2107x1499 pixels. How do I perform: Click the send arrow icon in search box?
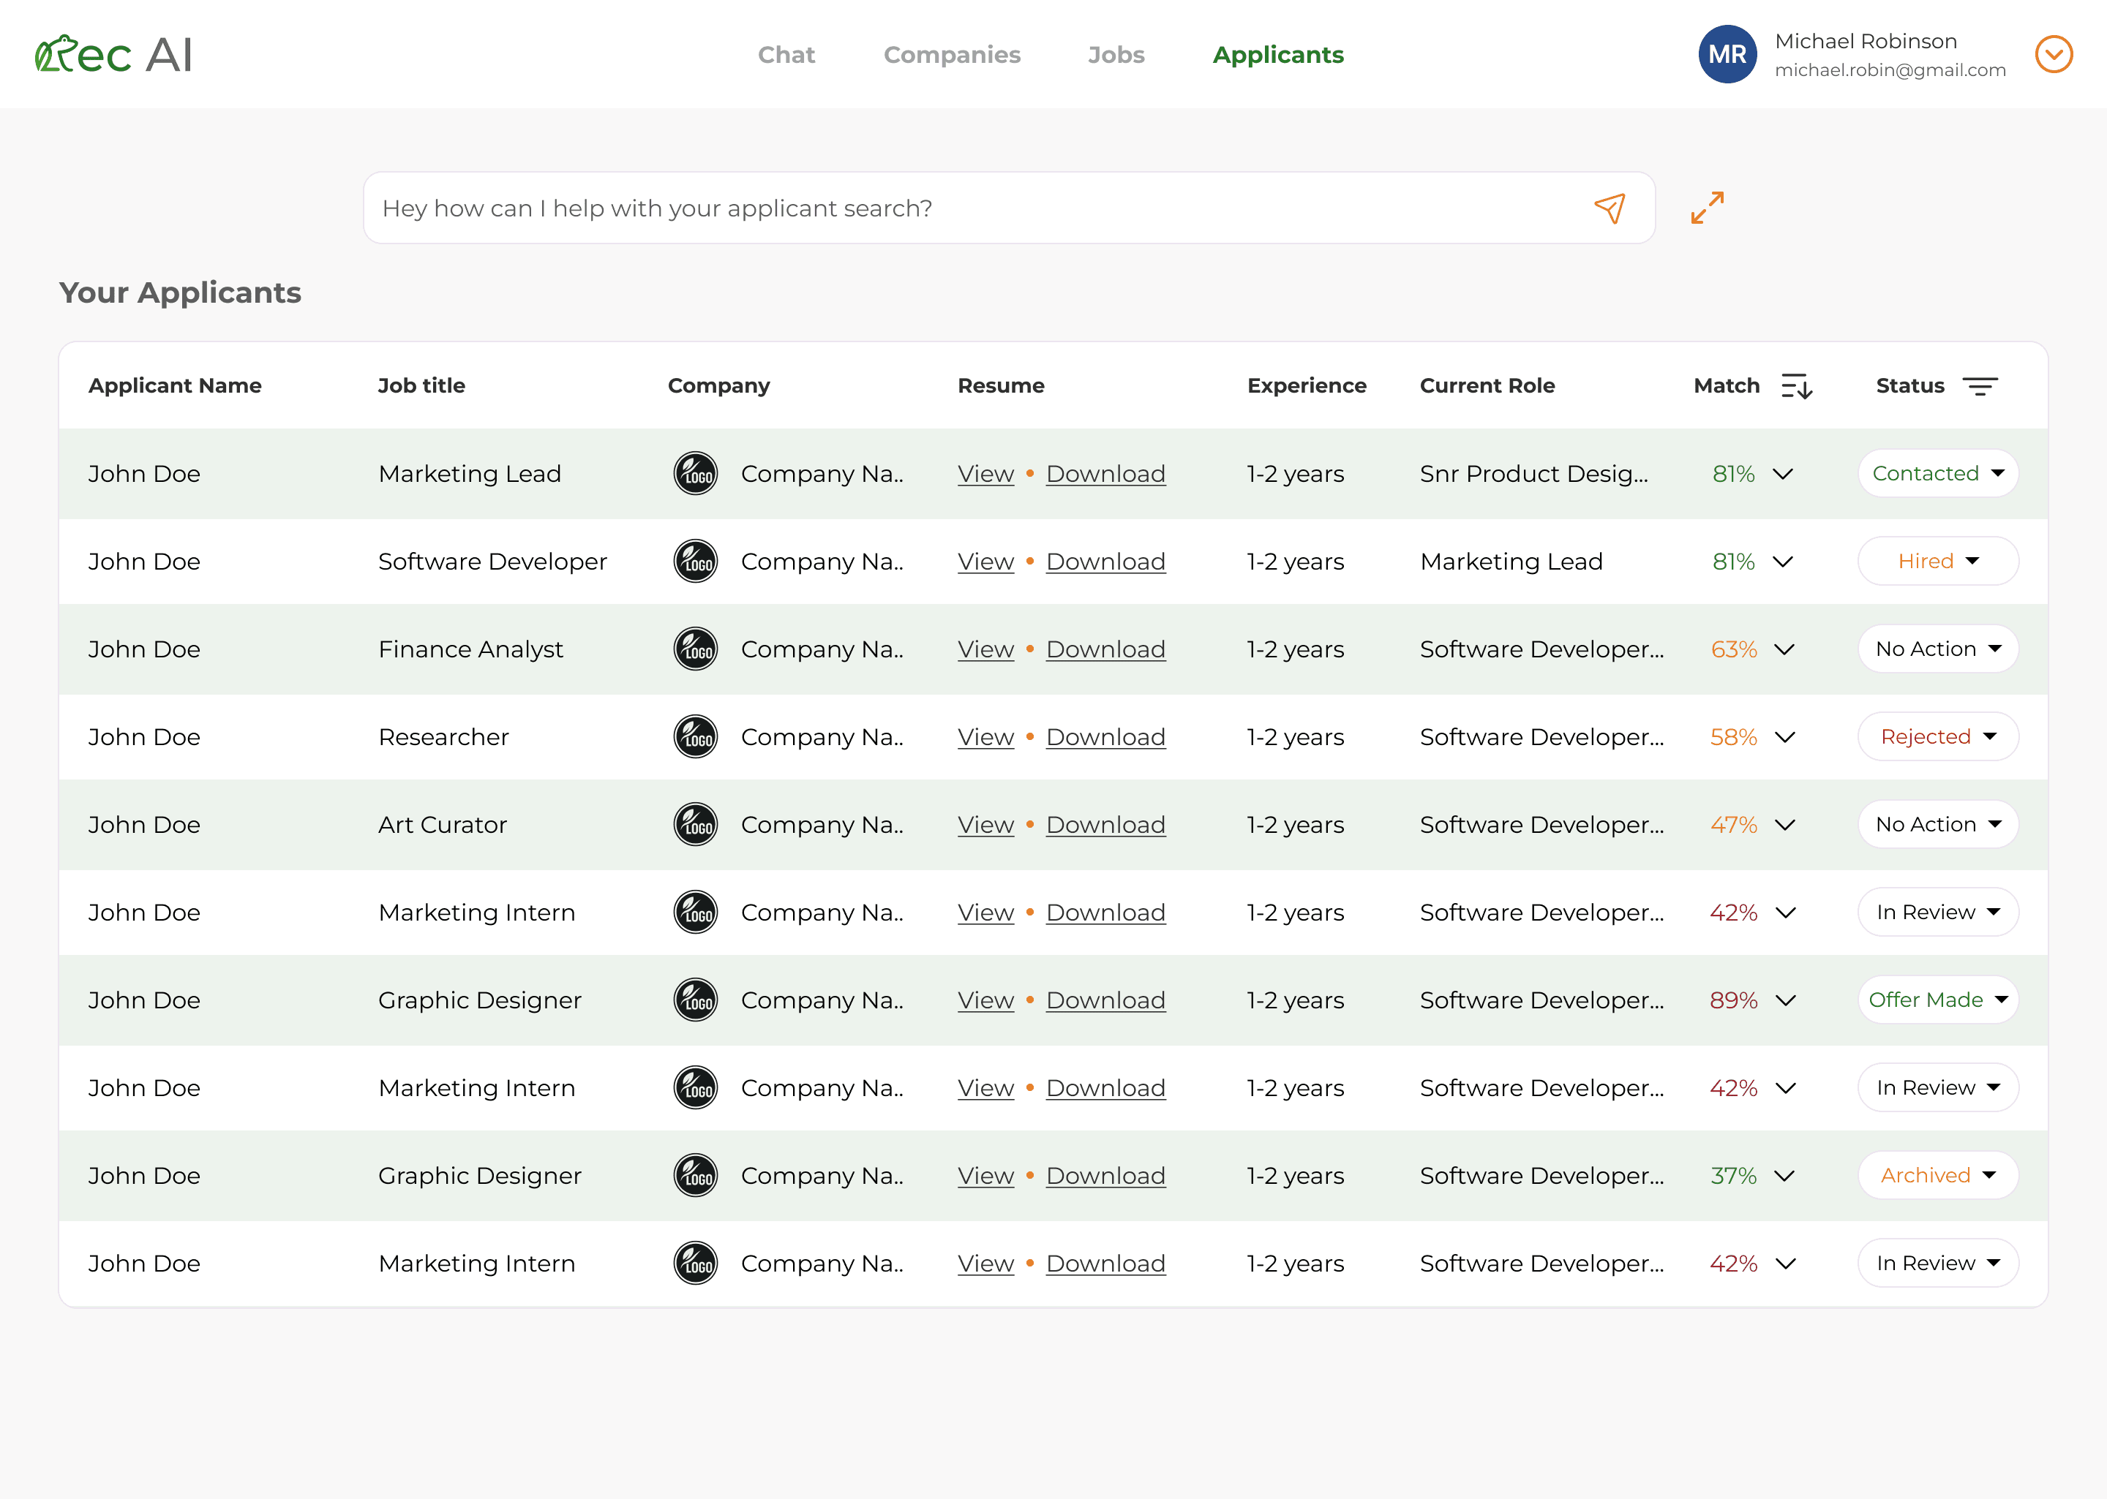point(1610,208)
